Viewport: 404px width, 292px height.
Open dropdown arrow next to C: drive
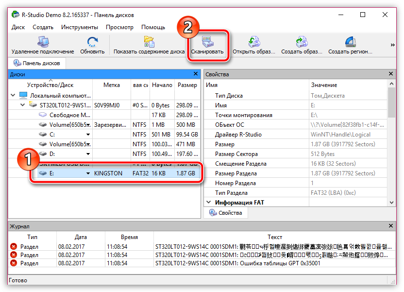[88, 134]
